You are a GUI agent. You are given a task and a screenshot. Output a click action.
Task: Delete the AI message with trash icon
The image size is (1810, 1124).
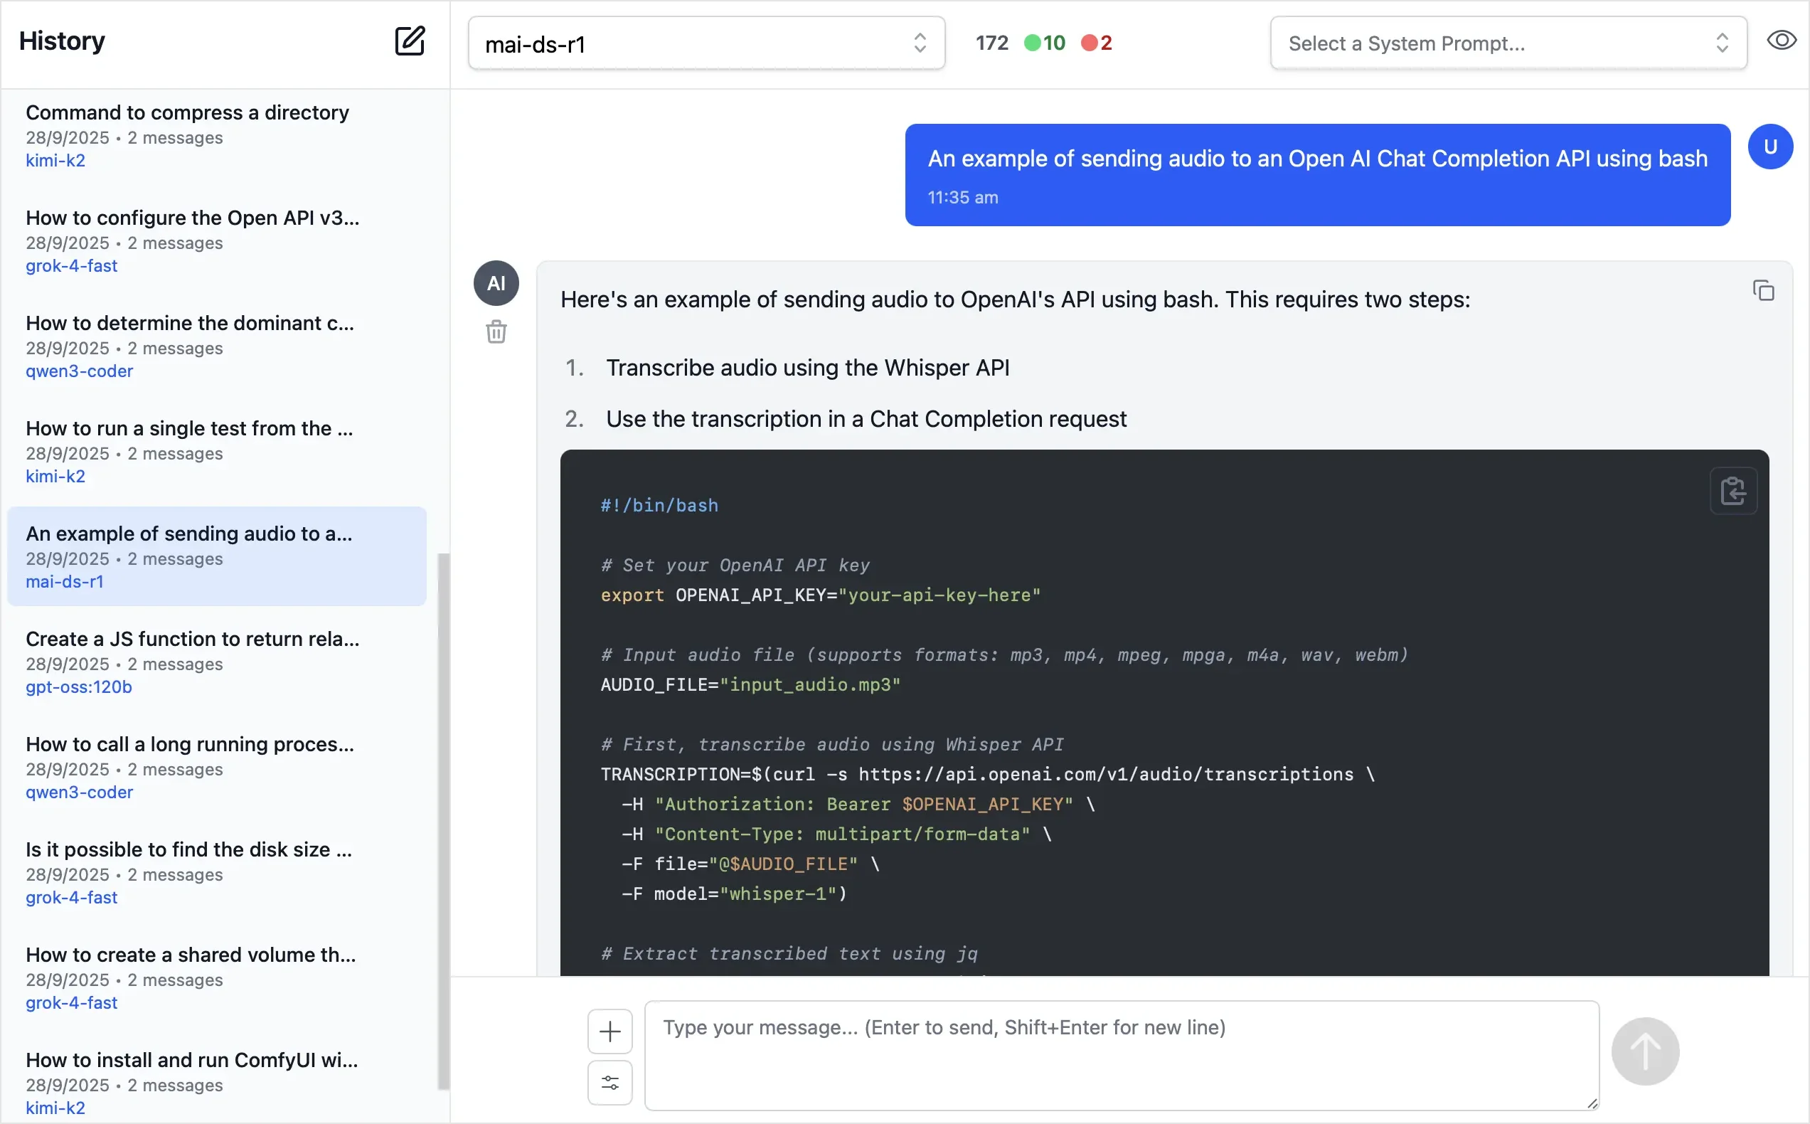point(496,332)
